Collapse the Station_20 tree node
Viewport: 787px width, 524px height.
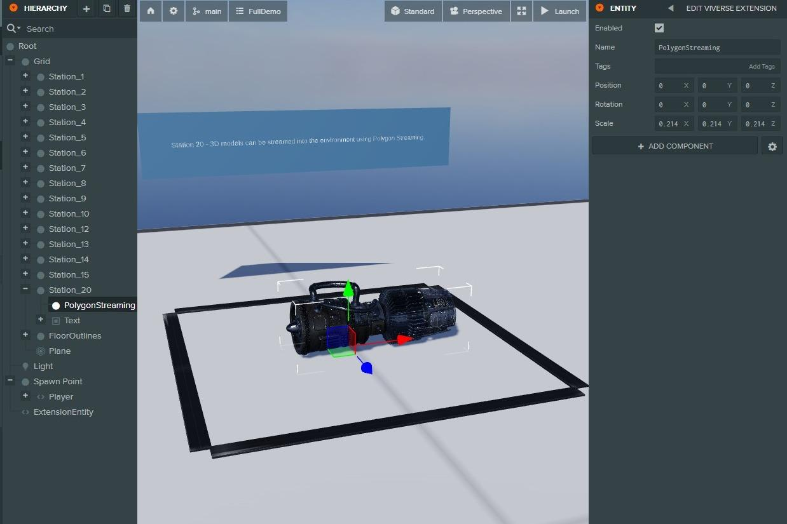click(25, 289)
